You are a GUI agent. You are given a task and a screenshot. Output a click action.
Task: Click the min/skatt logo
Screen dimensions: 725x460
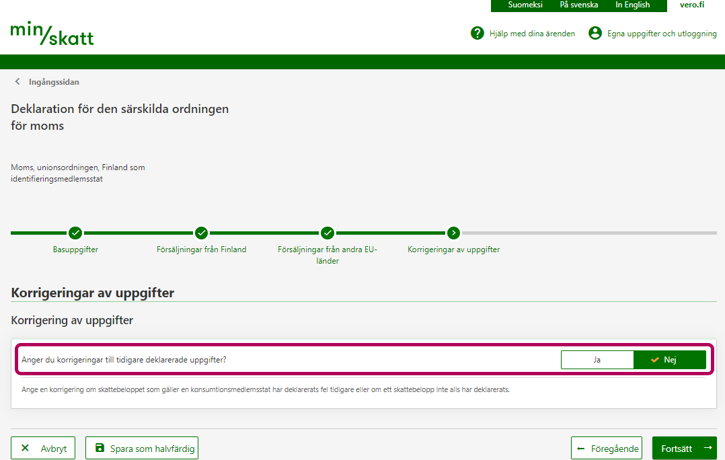tap(52, 34)
